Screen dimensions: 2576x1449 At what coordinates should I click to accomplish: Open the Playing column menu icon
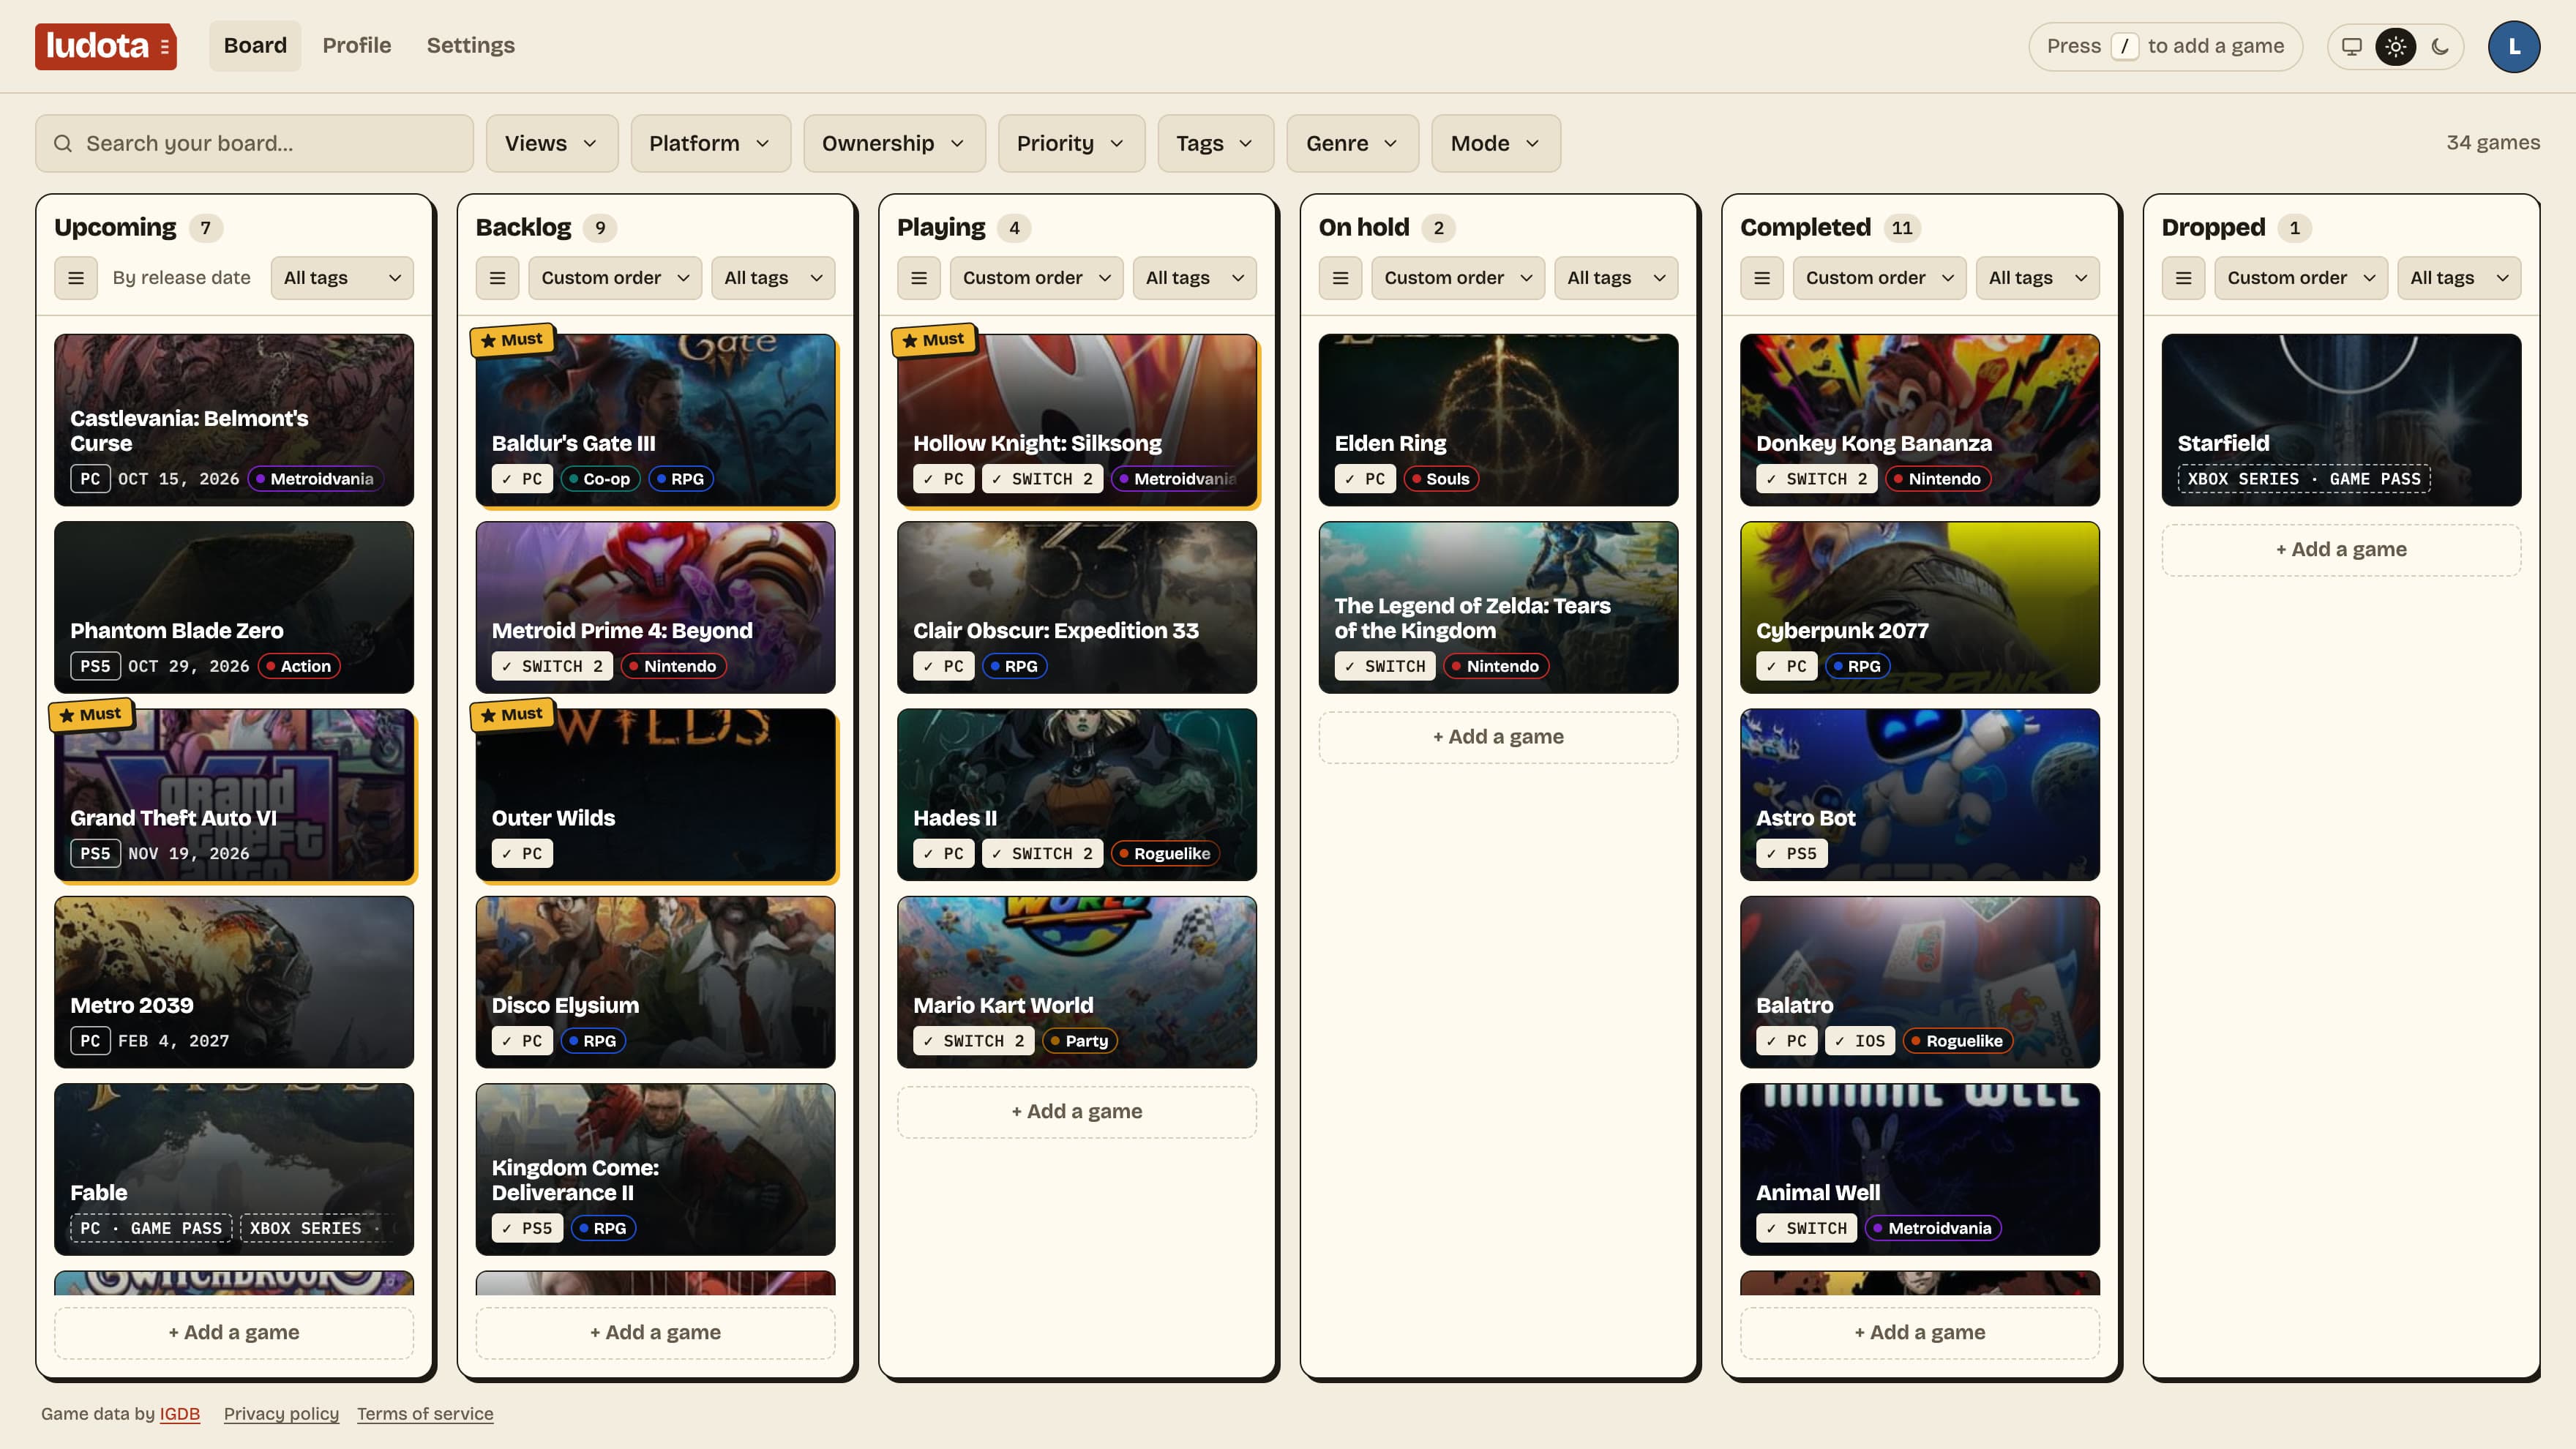[919, 278]
